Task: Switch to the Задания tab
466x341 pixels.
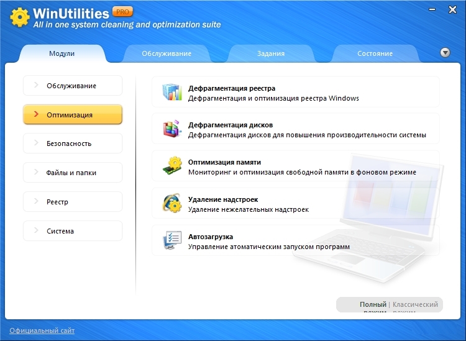Action: 270,53
